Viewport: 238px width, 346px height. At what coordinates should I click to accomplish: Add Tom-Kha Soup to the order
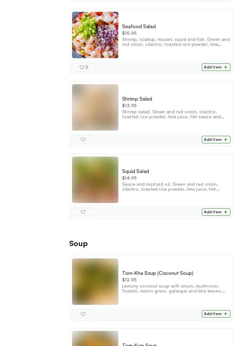[x=216, y=314]
